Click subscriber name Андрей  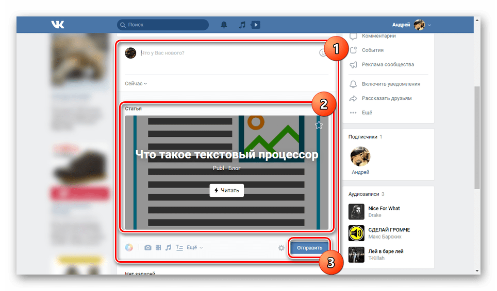(360, 172)
